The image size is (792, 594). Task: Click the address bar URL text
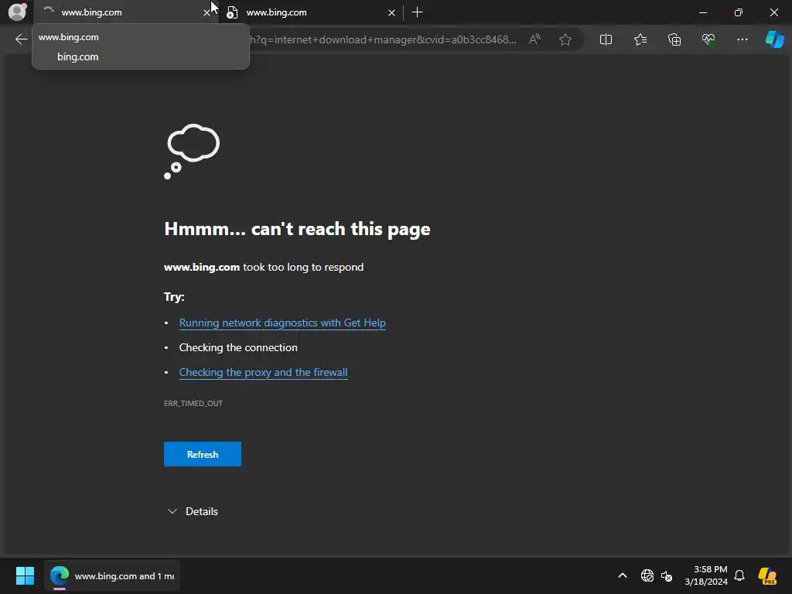(384, 39)
